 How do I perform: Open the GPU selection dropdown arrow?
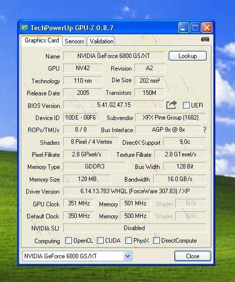point(127,256)
